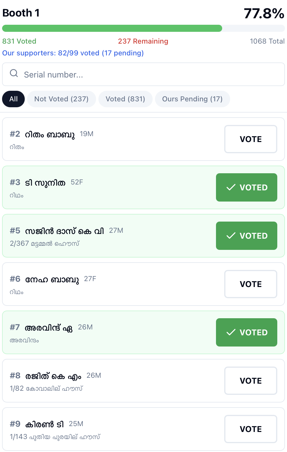Click the checkmark icon on voter #5

(231, 236)
